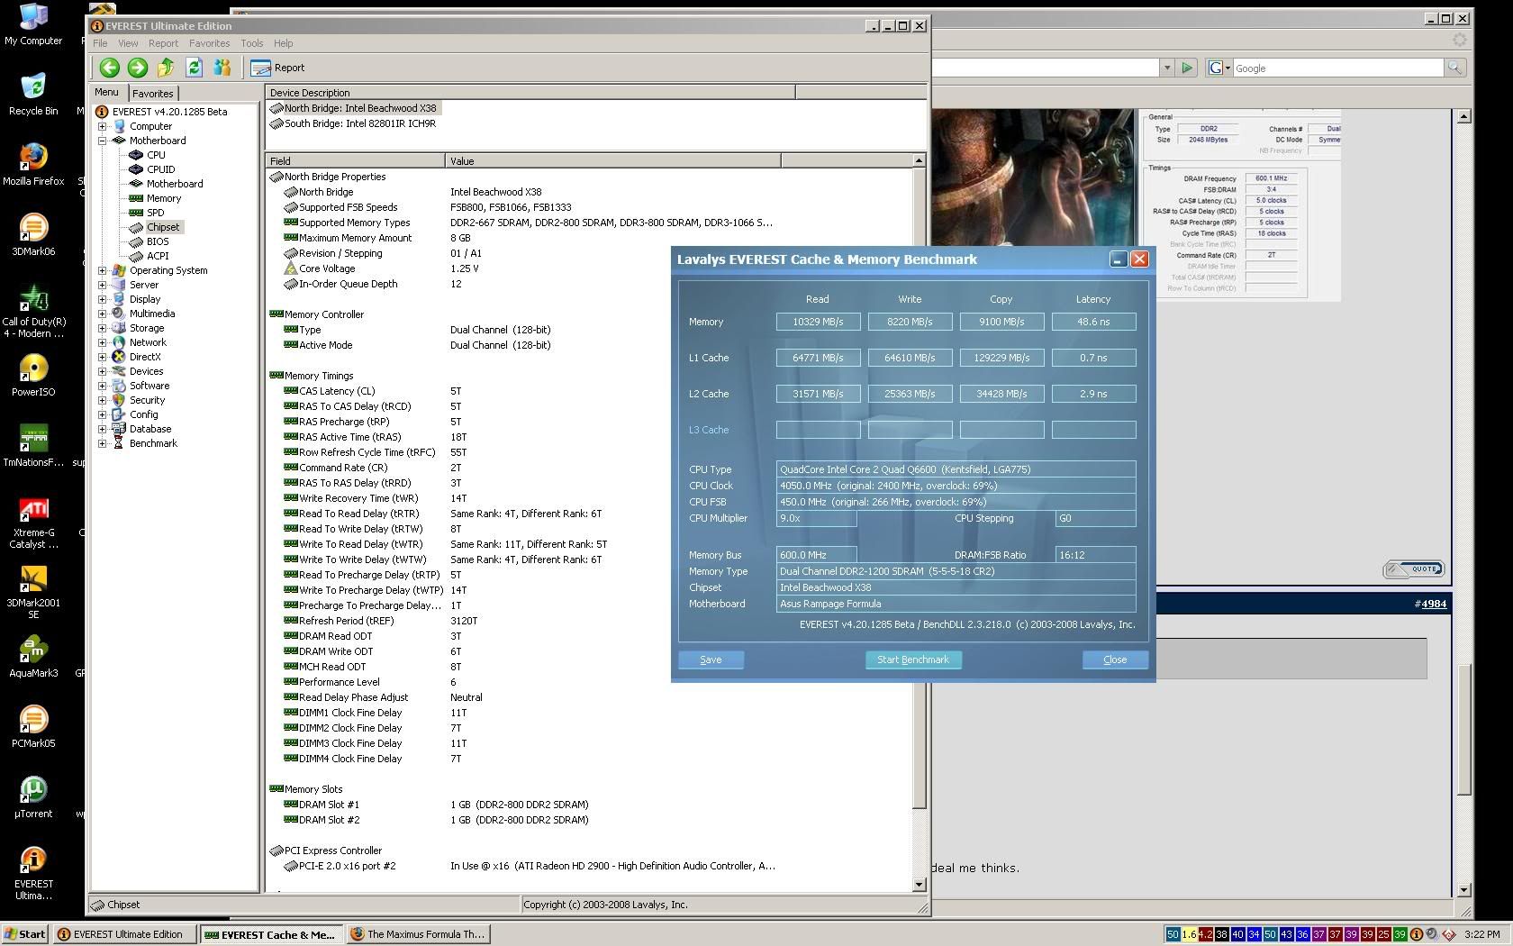This screenshot has height=946, width=1513.
Task: Launch the TmNationsForever desktop icon
Action: click(x=33, y=445)
